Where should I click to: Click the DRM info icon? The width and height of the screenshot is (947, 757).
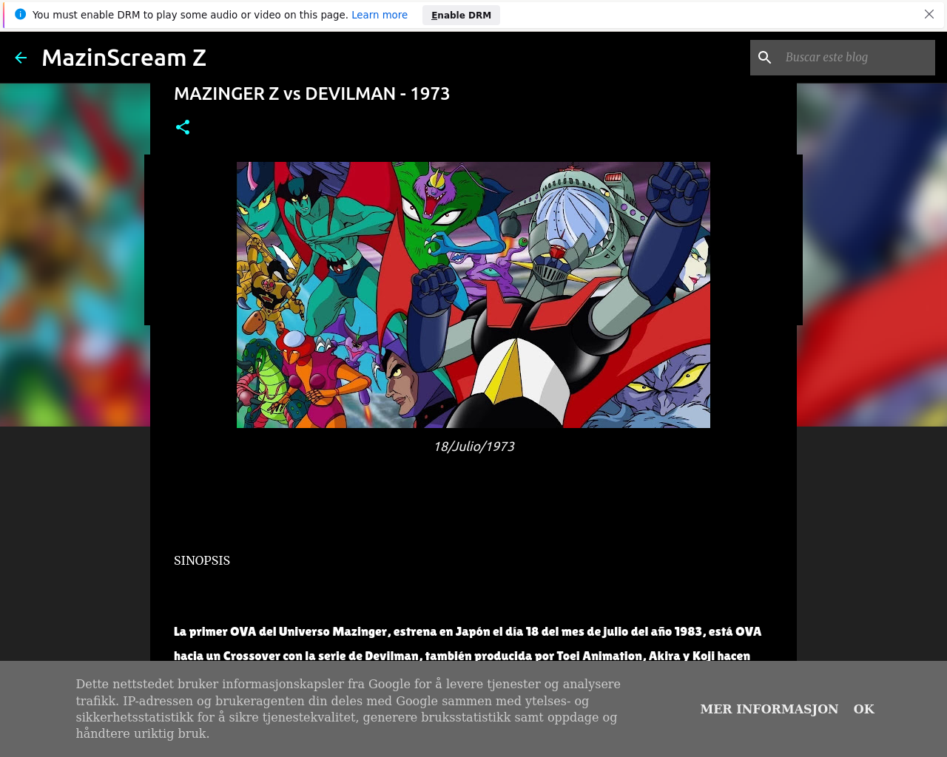coord(20,15)
